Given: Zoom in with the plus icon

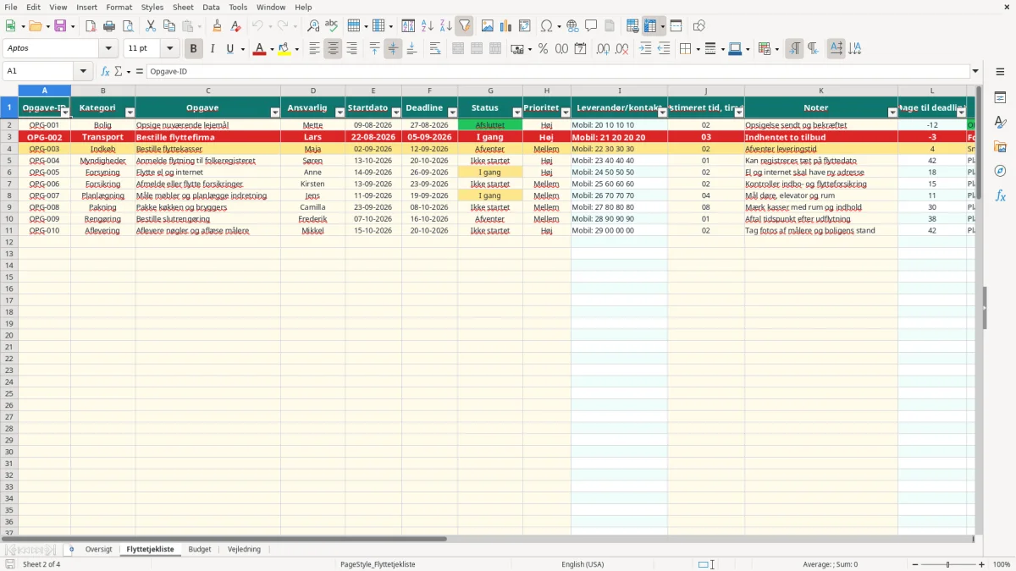Looking at the screenshot, I should [982, 564].
